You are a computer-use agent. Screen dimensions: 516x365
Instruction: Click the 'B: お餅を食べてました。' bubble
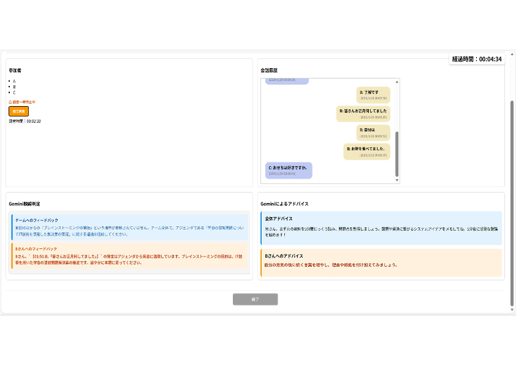coord(366,152)
